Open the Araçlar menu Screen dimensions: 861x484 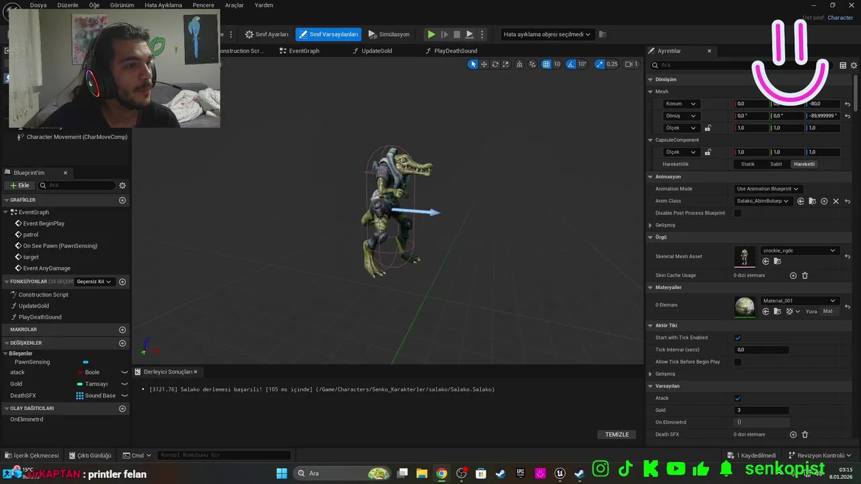pyautogui.click(x=234, y=5)
